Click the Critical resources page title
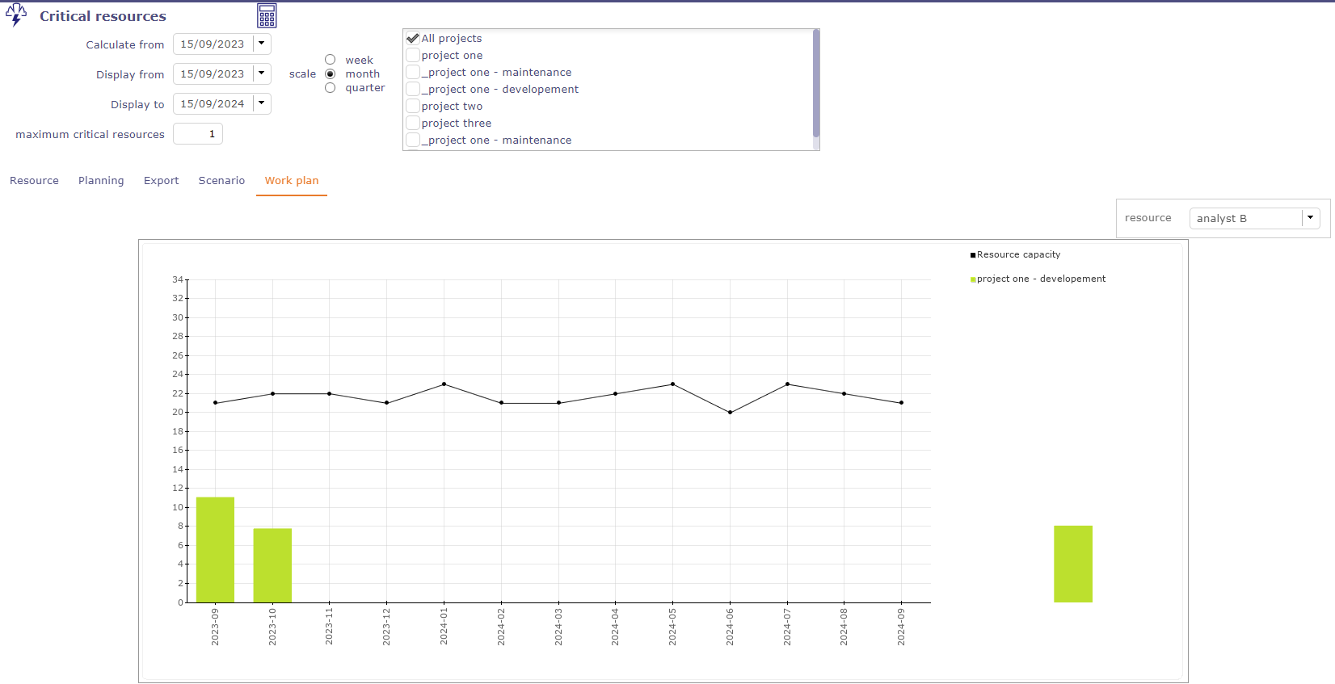This screenshot has width=1335, height=684. click(x=103, y=16)
